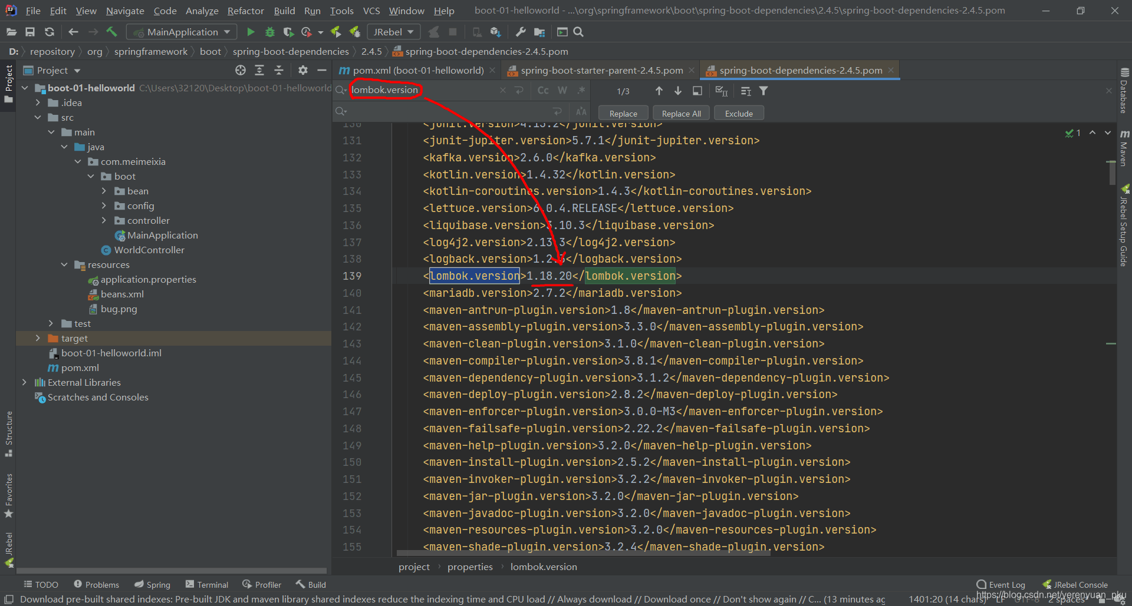The height and width of the screenshot is (606, 1132).
Task: Toggle the Structure tool window stripe button
Action: pos(8,434)
